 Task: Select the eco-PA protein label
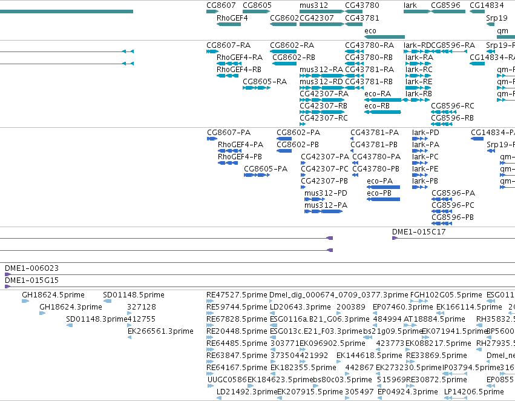(379, 181)
